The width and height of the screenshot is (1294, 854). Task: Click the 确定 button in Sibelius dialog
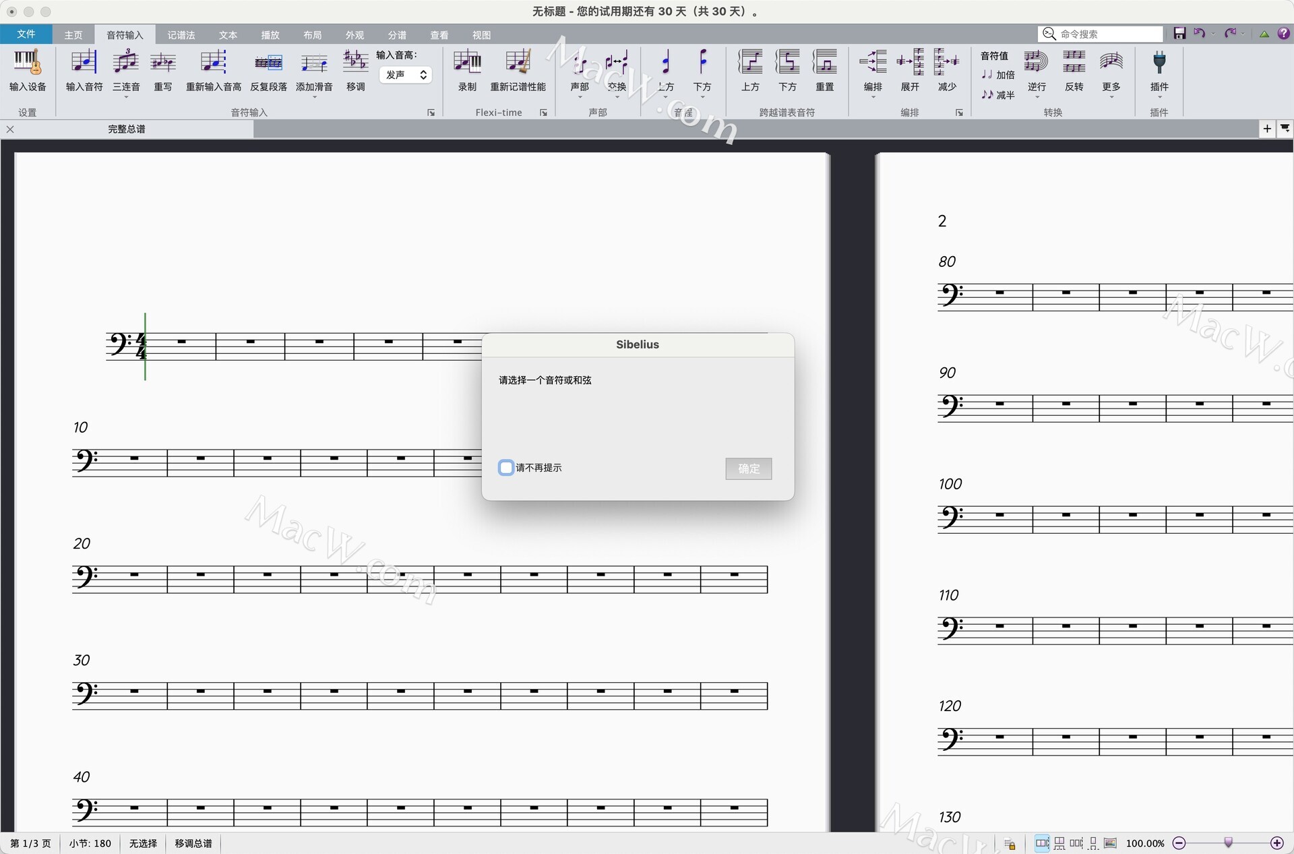click(749, 468)
